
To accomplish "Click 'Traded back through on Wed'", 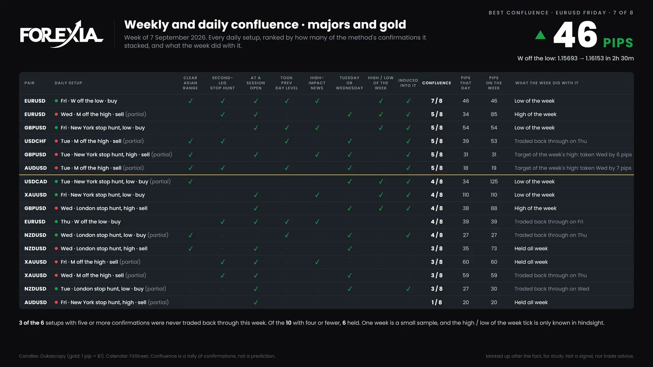I will point(552,289).
